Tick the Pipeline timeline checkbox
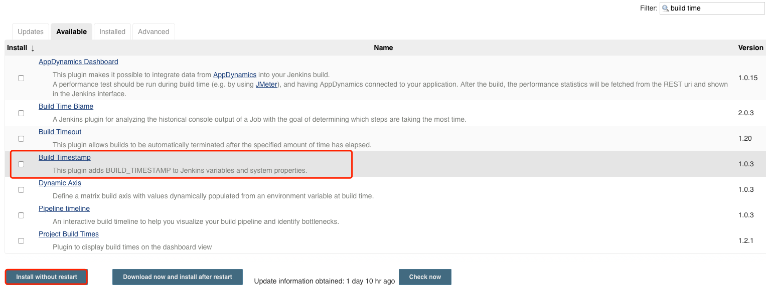Image resolution: width=766 pixels, height=292 pixels. coord(21,215)
